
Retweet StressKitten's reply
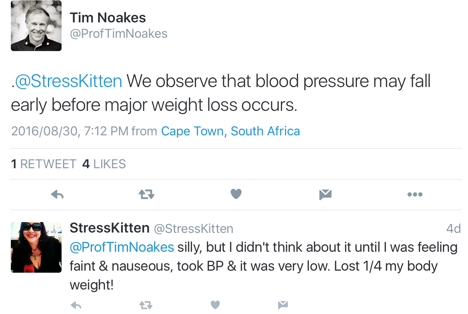[146, 305]
